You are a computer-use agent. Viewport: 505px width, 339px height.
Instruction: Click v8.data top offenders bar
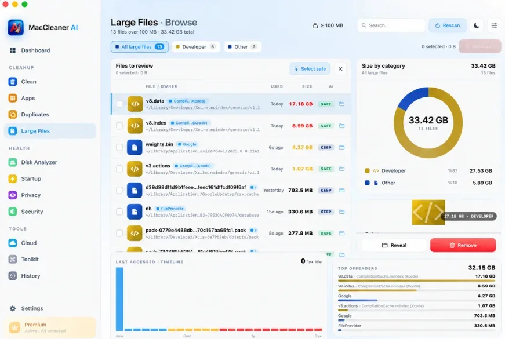(x=416, y=280)
